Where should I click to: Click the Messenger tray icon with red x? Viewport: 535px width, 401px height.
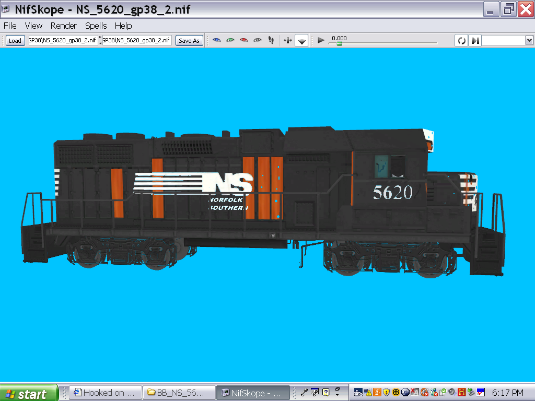[x=434, y=392]
